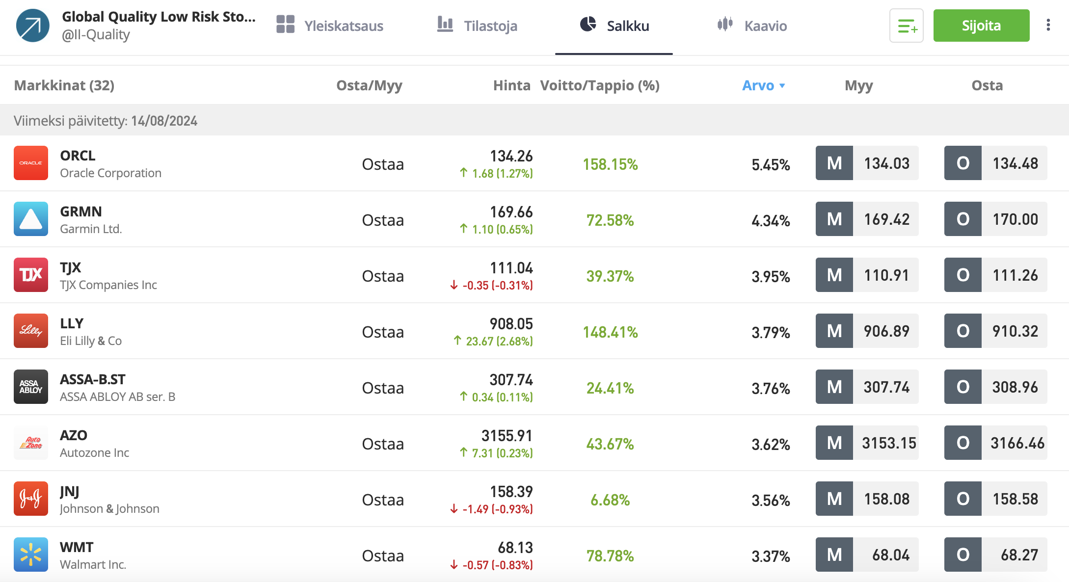Sell GRMN at 169.42

[867, 219]
